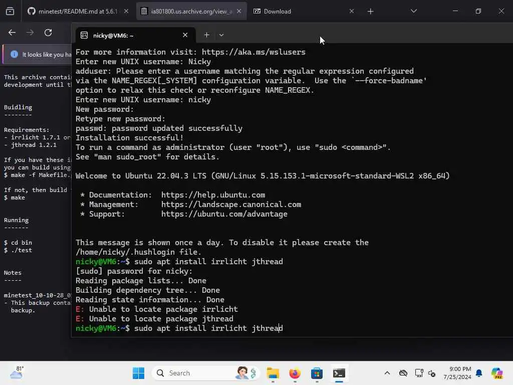Click the muted volume tray icon
Viewport: 513px width, 385px height.
(432, 373)
